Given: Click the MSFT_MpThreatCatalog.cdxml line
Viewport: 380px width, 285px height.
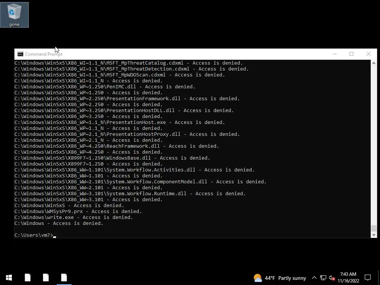Looking at the screenshot, I should [x=129, y=63].
